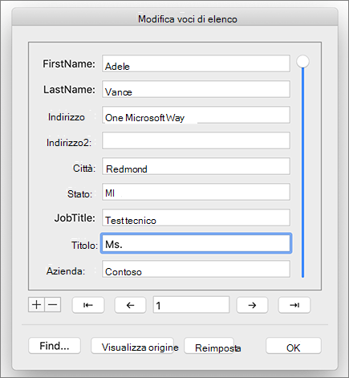Image resolution: width=349 pixels, height=378 pixels.
Task: Go to previous record arrow
Action: [130, 305]
